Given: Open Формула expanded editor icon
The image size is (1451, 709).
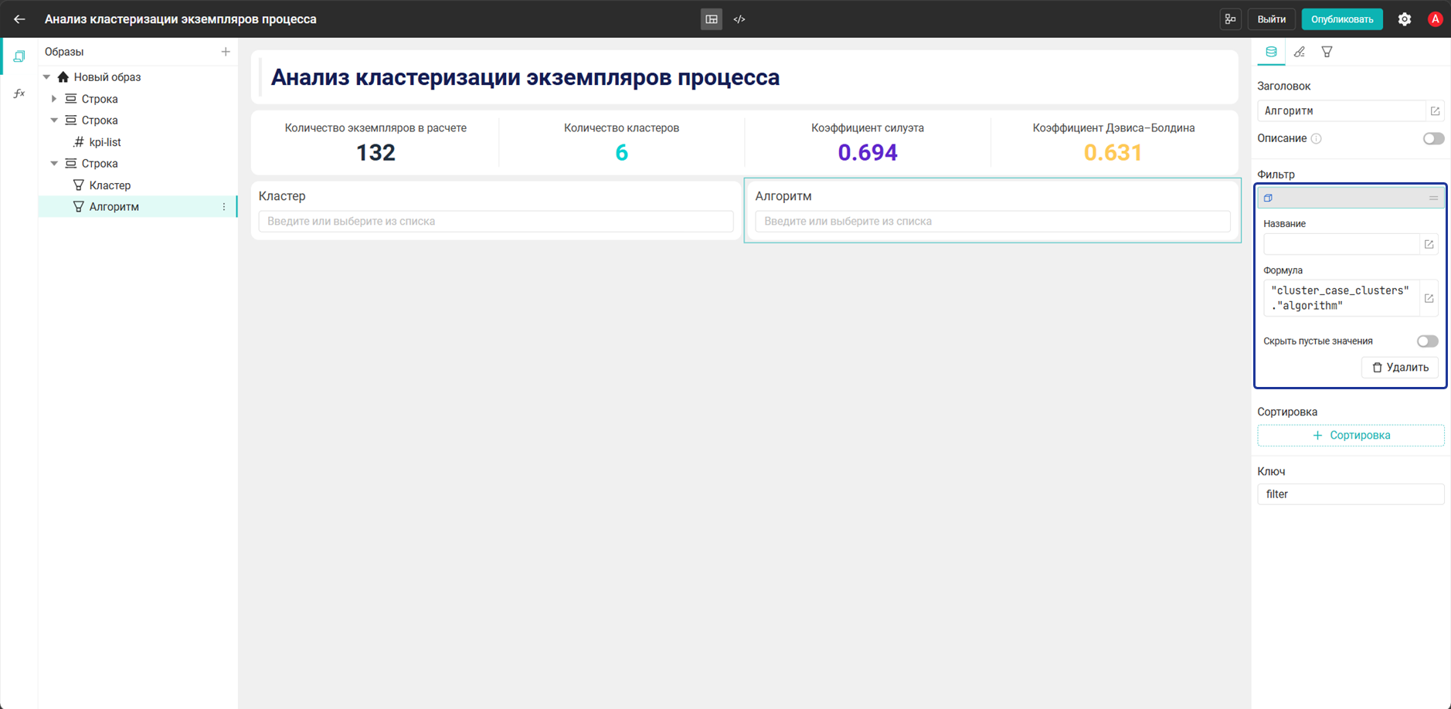Looking at the screenshot, I should pyautogui.click(x=1429, y=298).
